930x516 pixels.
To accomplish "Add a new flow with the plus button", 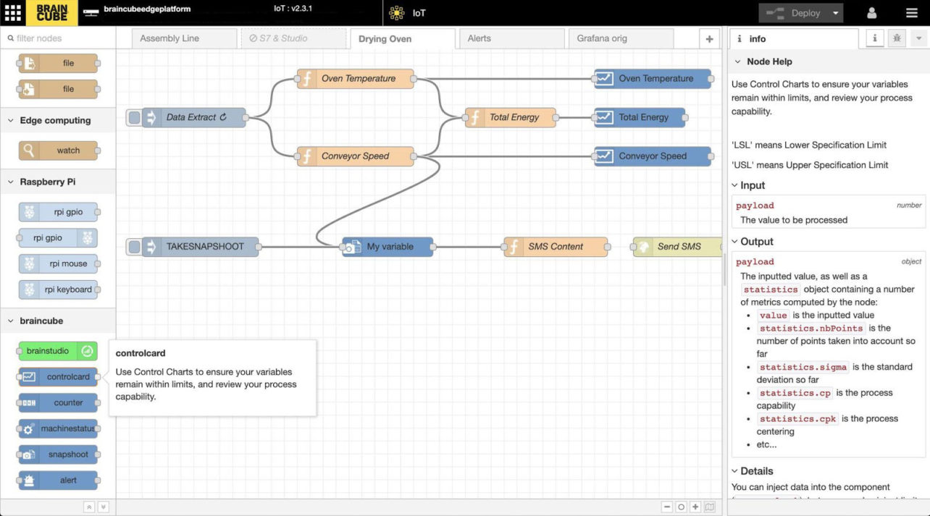I will tap(710, 38).
